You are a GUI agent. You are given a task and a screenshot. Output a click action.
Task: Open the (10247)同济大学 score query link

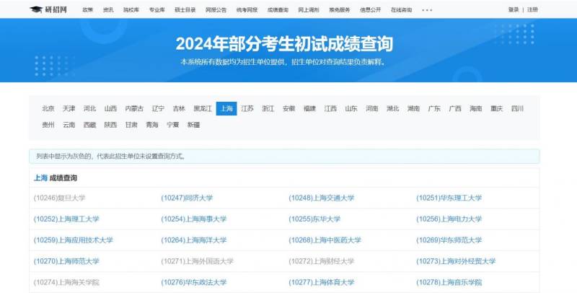(187, 198)
